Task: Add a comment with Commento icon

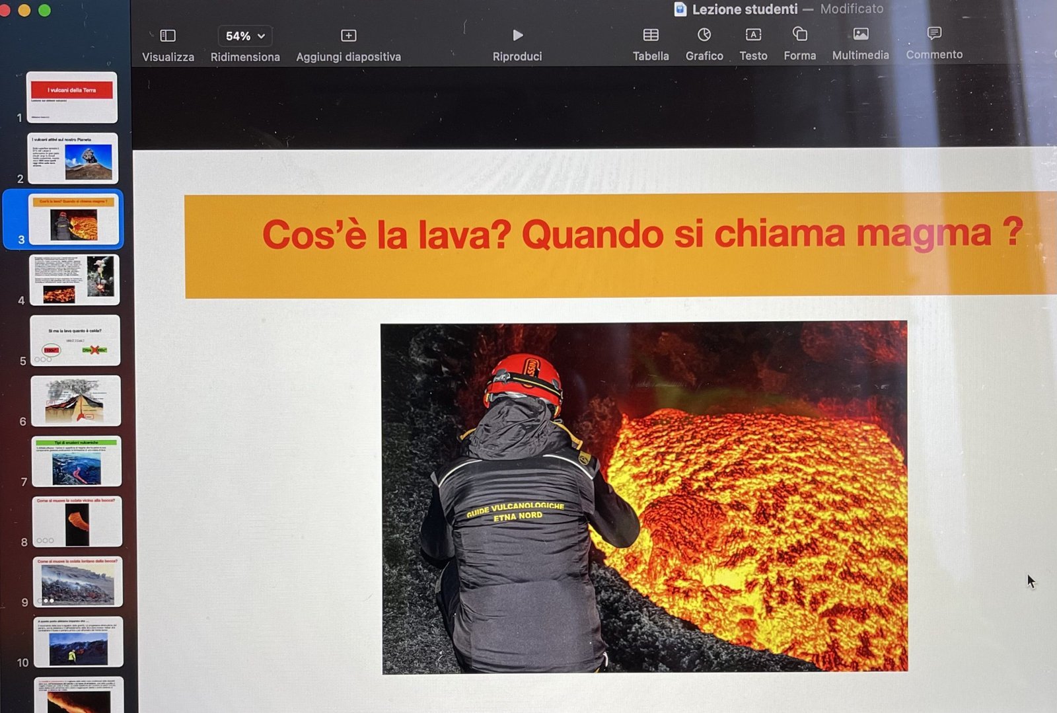Action: click(x=934, y=33)
